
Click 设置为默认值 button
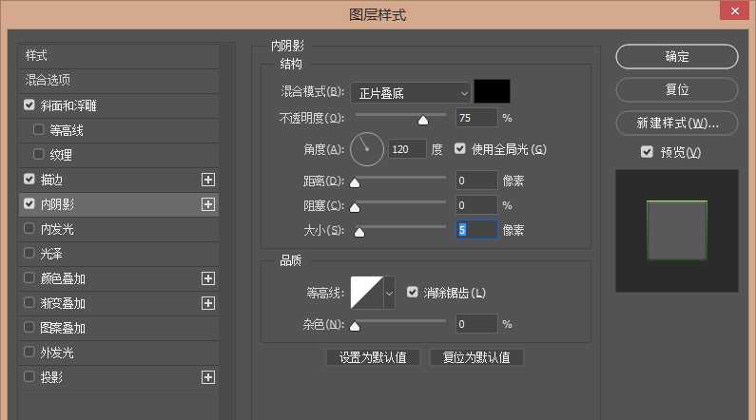click(x=373, y=357)
